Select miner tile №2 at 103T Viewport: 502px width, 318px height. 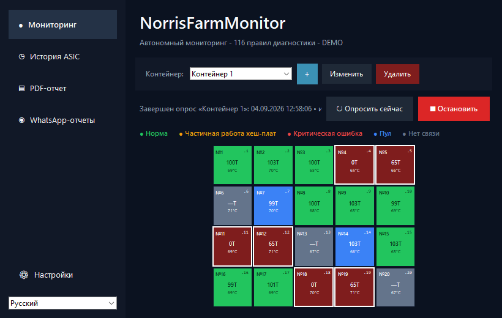click(273, 165)
